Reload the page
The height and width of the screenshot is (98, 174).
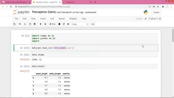coord(11,7)
